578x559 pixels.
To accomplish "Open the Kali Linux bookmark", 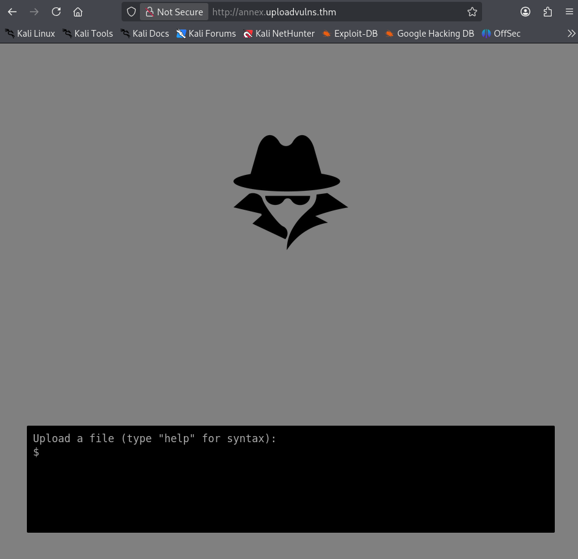I will pyautogui.click(x=30, y=34).
